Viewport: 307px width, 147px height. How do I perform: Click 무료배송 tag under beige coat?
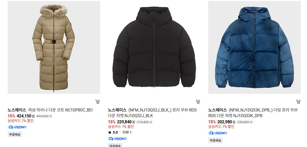15,135
